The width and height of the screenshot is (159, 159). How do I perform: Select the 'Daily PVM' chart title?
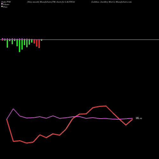(6, 2)
